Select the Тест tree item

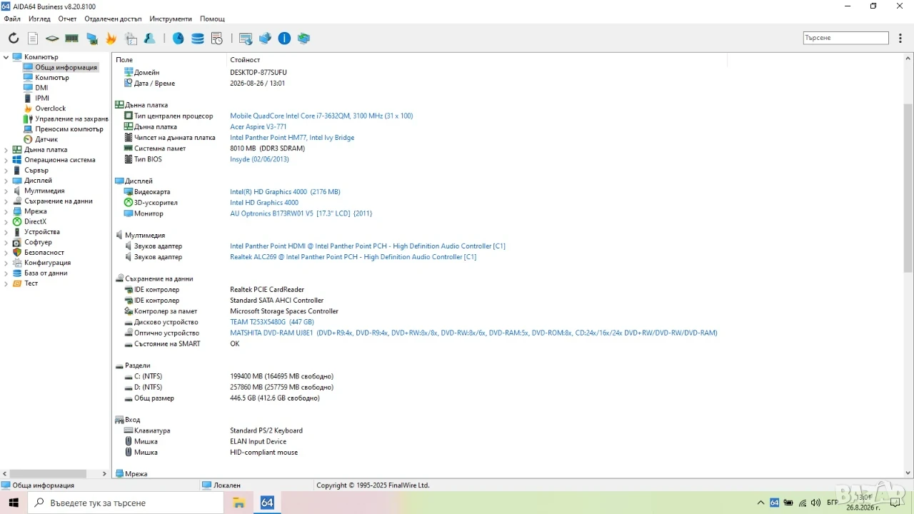(31, 283)
